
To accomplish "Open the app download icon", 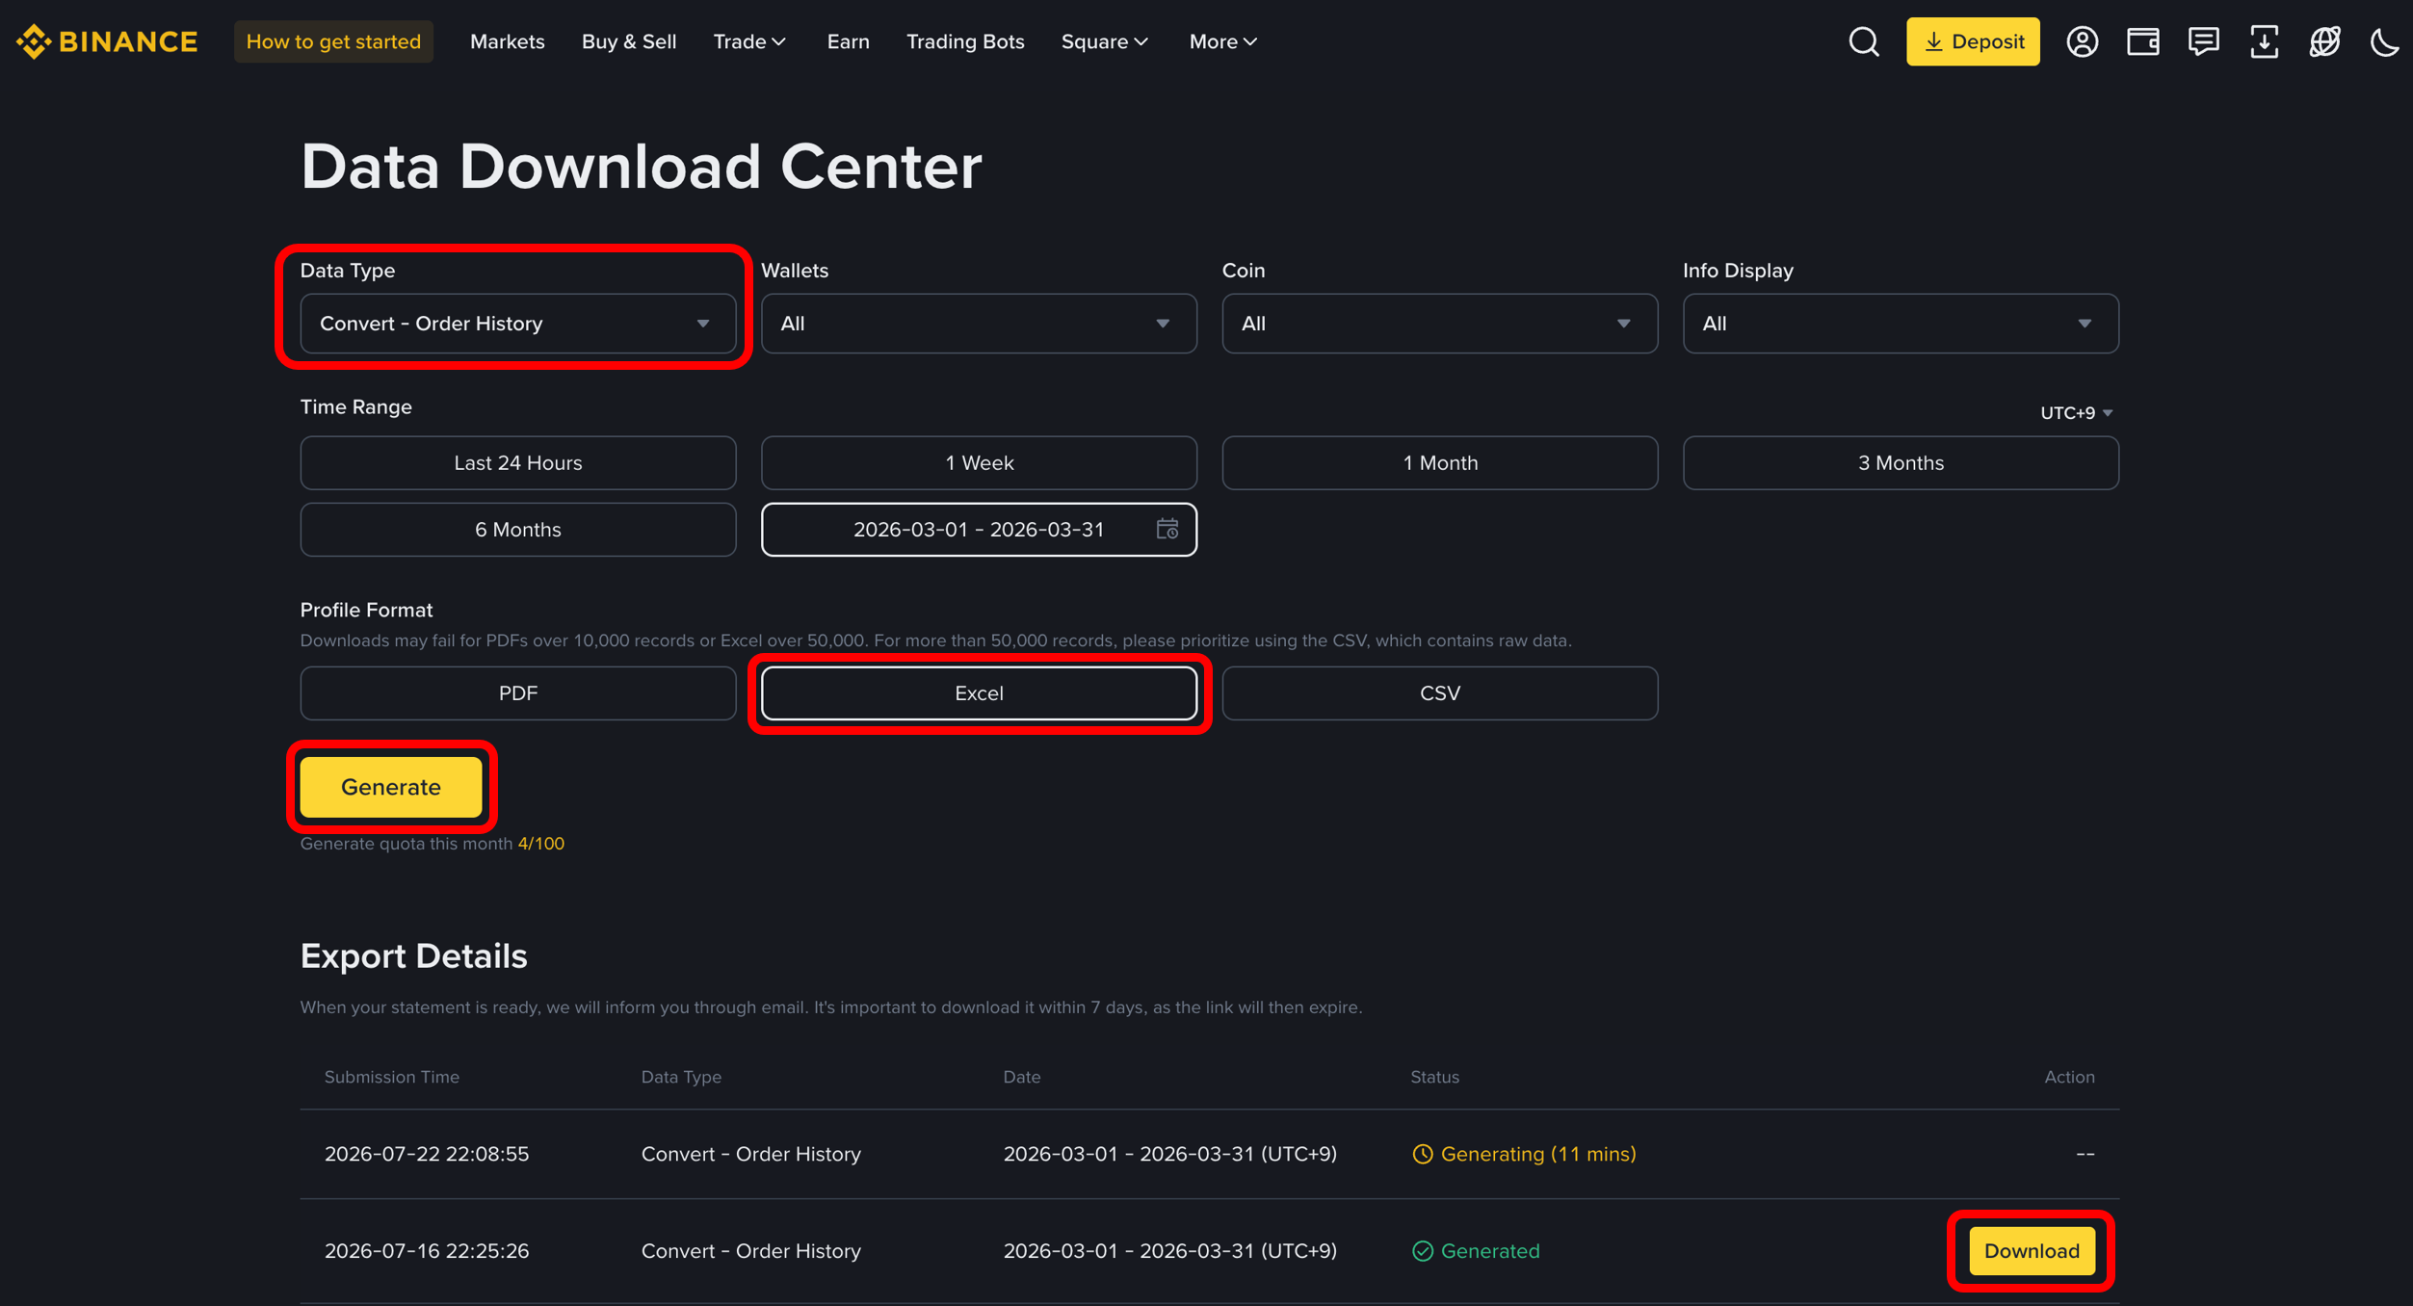I will pyautogui.click(x=2264, y=41).
